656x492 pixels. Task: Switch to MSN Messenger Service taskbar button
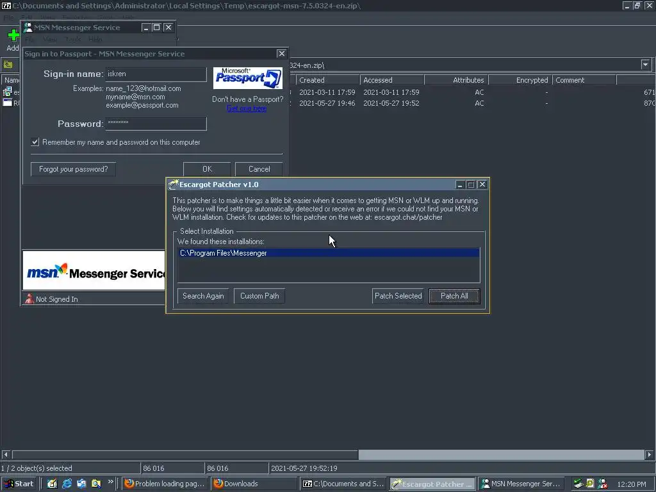tap(521, 484)
